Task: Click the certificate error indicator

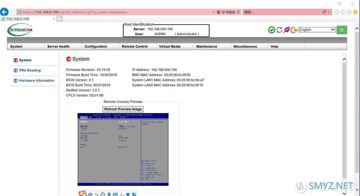Action: [226, 12]
